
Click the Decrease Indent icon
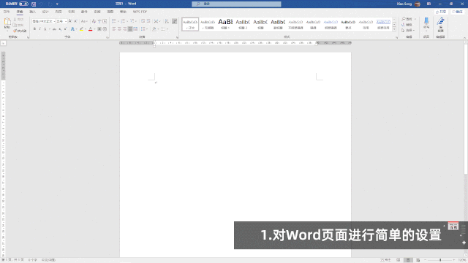click(143, 21)
